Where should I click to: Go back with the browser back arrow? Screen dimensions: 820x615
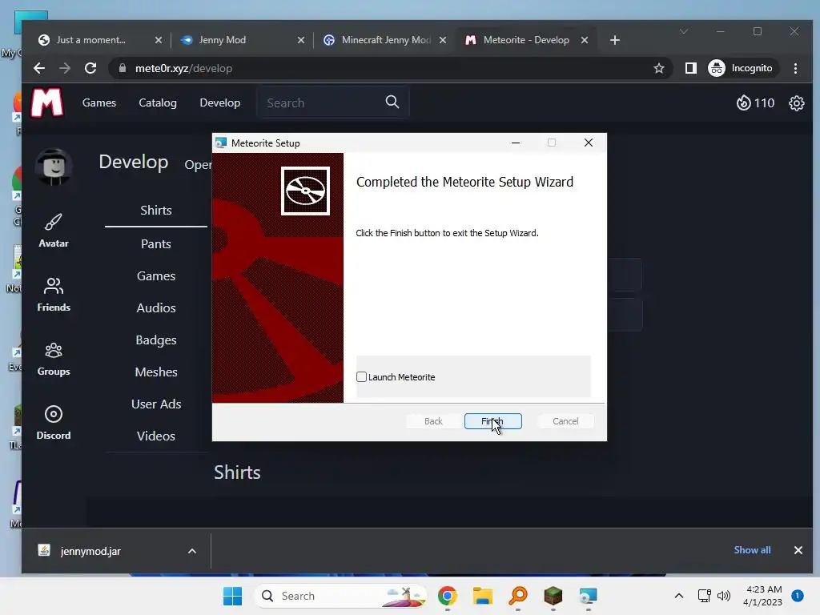[x=39, y=68]
